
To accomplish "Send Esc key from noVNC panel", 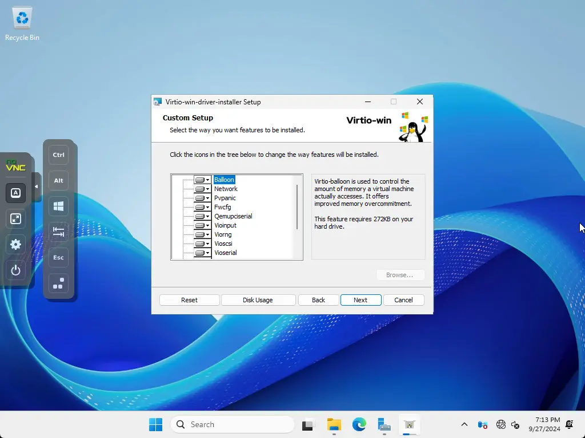I will tap(58, 257).
